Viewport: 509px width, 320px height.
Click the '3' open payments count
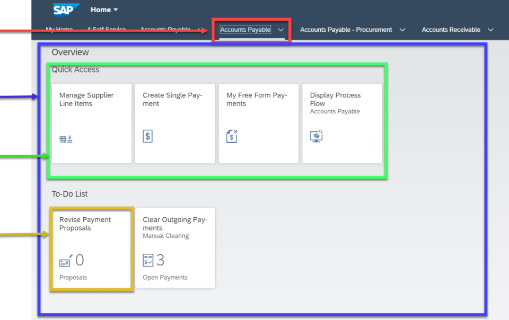point(160,260)
